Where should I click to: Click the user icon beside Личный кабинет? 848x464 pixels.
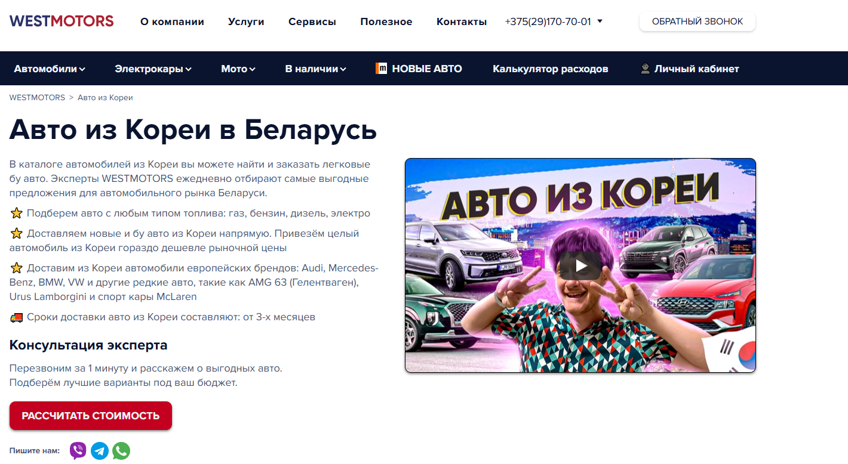(x=645, y=69)
